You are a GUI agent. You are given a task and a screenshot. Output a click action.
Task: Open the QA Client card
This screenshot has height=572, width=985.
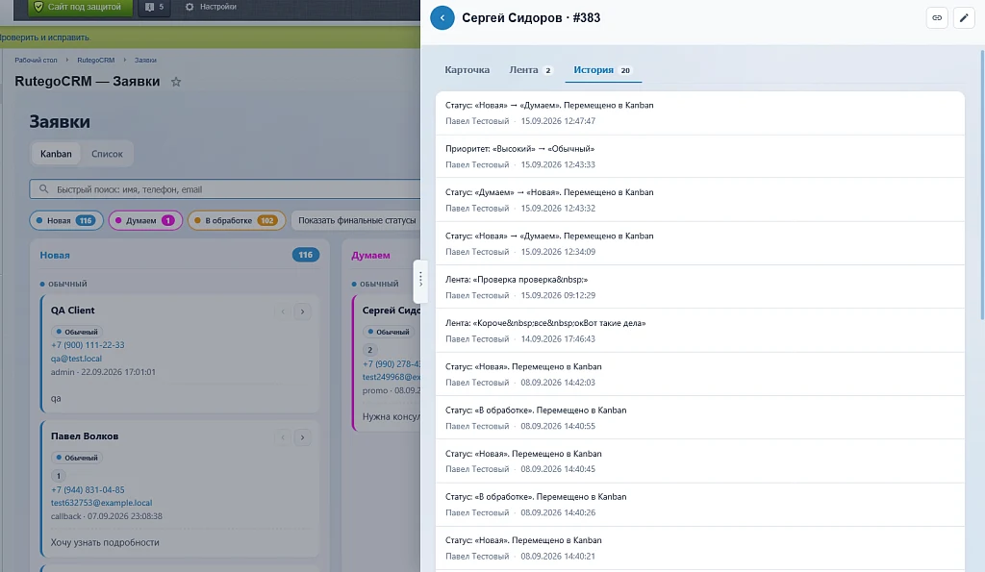point(180,354)
